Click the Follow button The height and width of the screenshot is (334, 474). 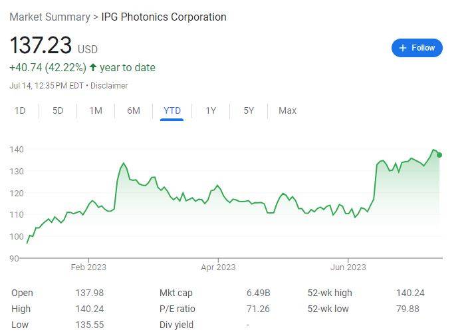point(417,48)
